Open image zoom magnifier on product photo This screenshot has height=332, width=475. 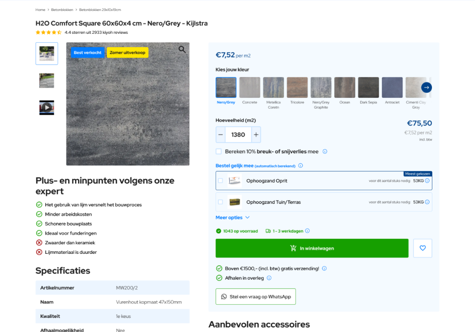pos(182,49)
